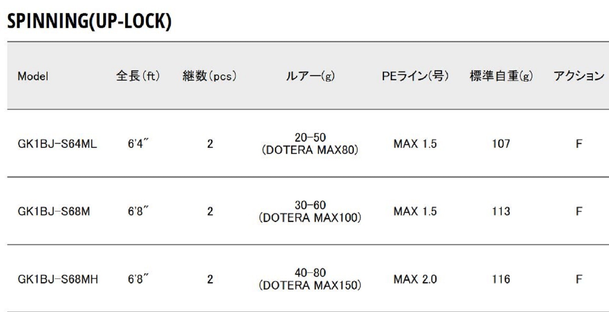Click the MAX 2.0 PE line cell
This screenshot has height=312, width=609.
tap(415, 279)
